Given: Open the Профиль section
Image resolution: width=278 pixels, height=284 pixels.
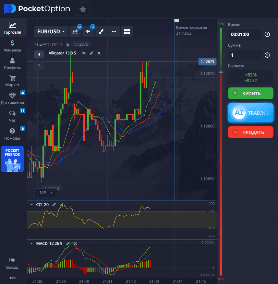Looking at the screenshot, I should [12, 64].
